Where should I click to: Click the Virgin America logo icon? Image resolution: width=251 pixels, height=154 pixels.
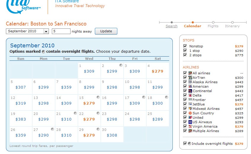(x=190, y=126)
